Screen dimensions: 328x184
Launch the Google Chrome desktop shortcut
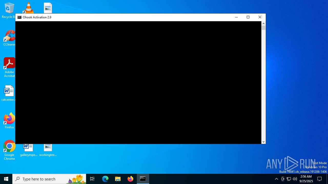(9, 150)
